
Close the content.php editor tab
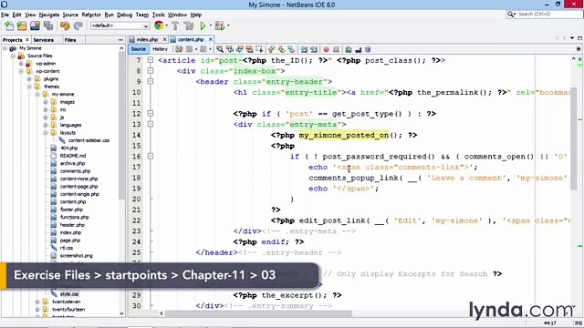click(x=211, y=39)
